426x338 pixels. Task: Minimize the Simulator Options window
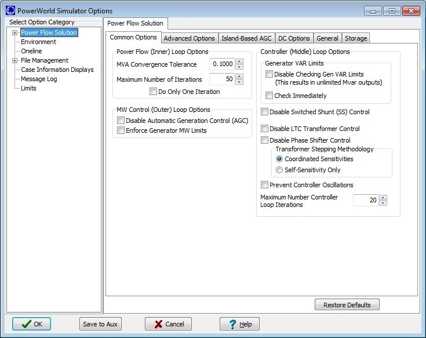click(x=373, y=11)
